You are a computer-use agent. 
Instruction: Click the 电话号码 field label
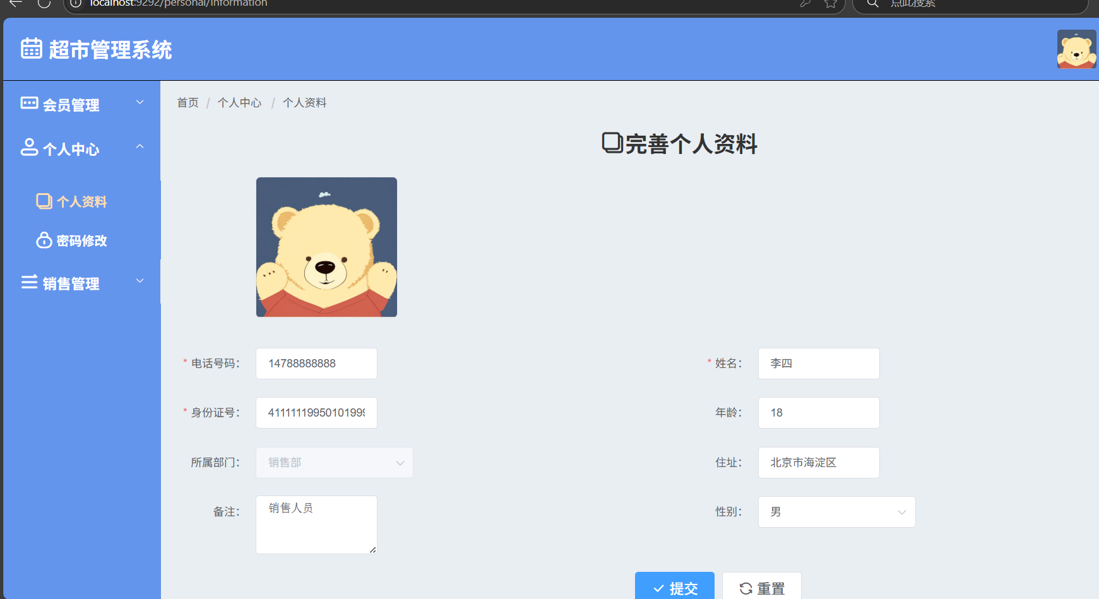coord(215,364)
